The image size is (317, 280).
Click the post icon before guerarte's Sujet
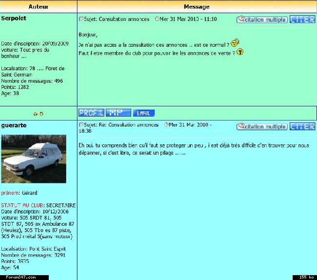pos(81,125)
